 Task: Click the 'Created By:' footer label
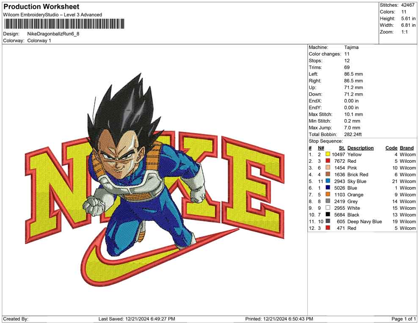(x=16, y=319)
